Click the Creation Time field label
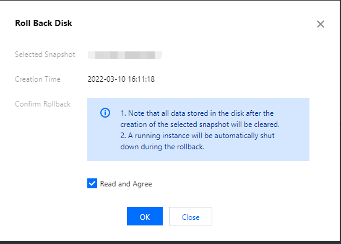The height and width of the screenshot is (244, 341). point(38,79)
